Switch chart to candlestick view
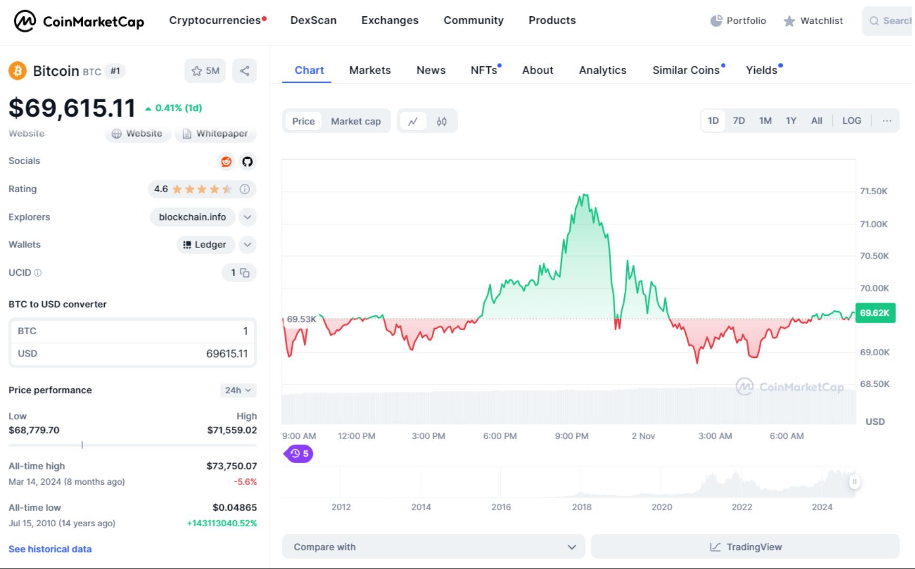 click(442, 121)
